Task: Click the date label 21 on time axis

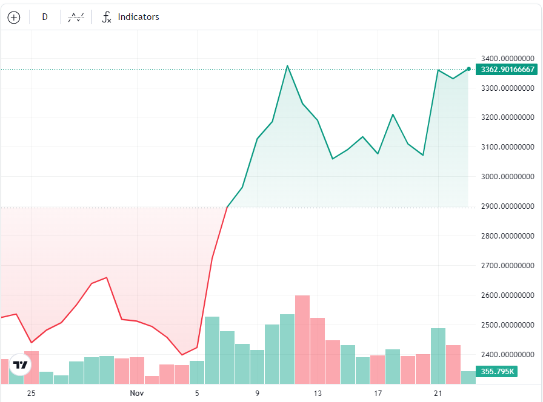Action: (438, 393)
